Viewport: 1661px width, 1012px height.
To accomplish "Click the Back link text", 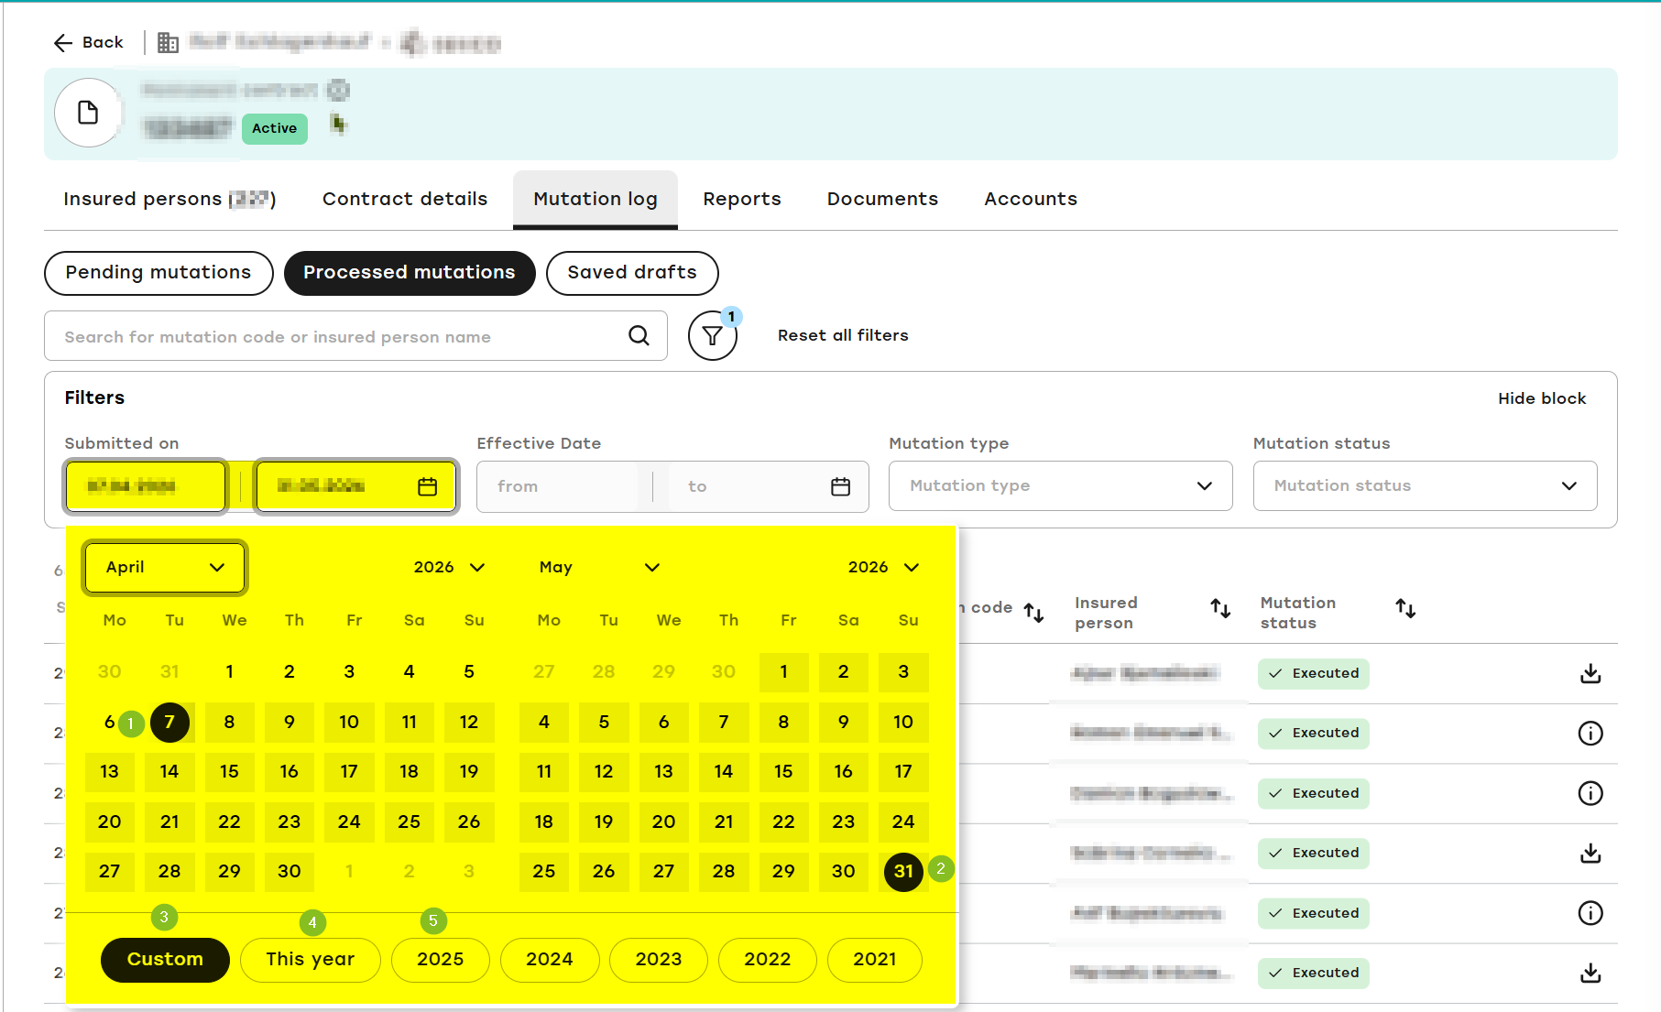I will click(x=103, y=42).
